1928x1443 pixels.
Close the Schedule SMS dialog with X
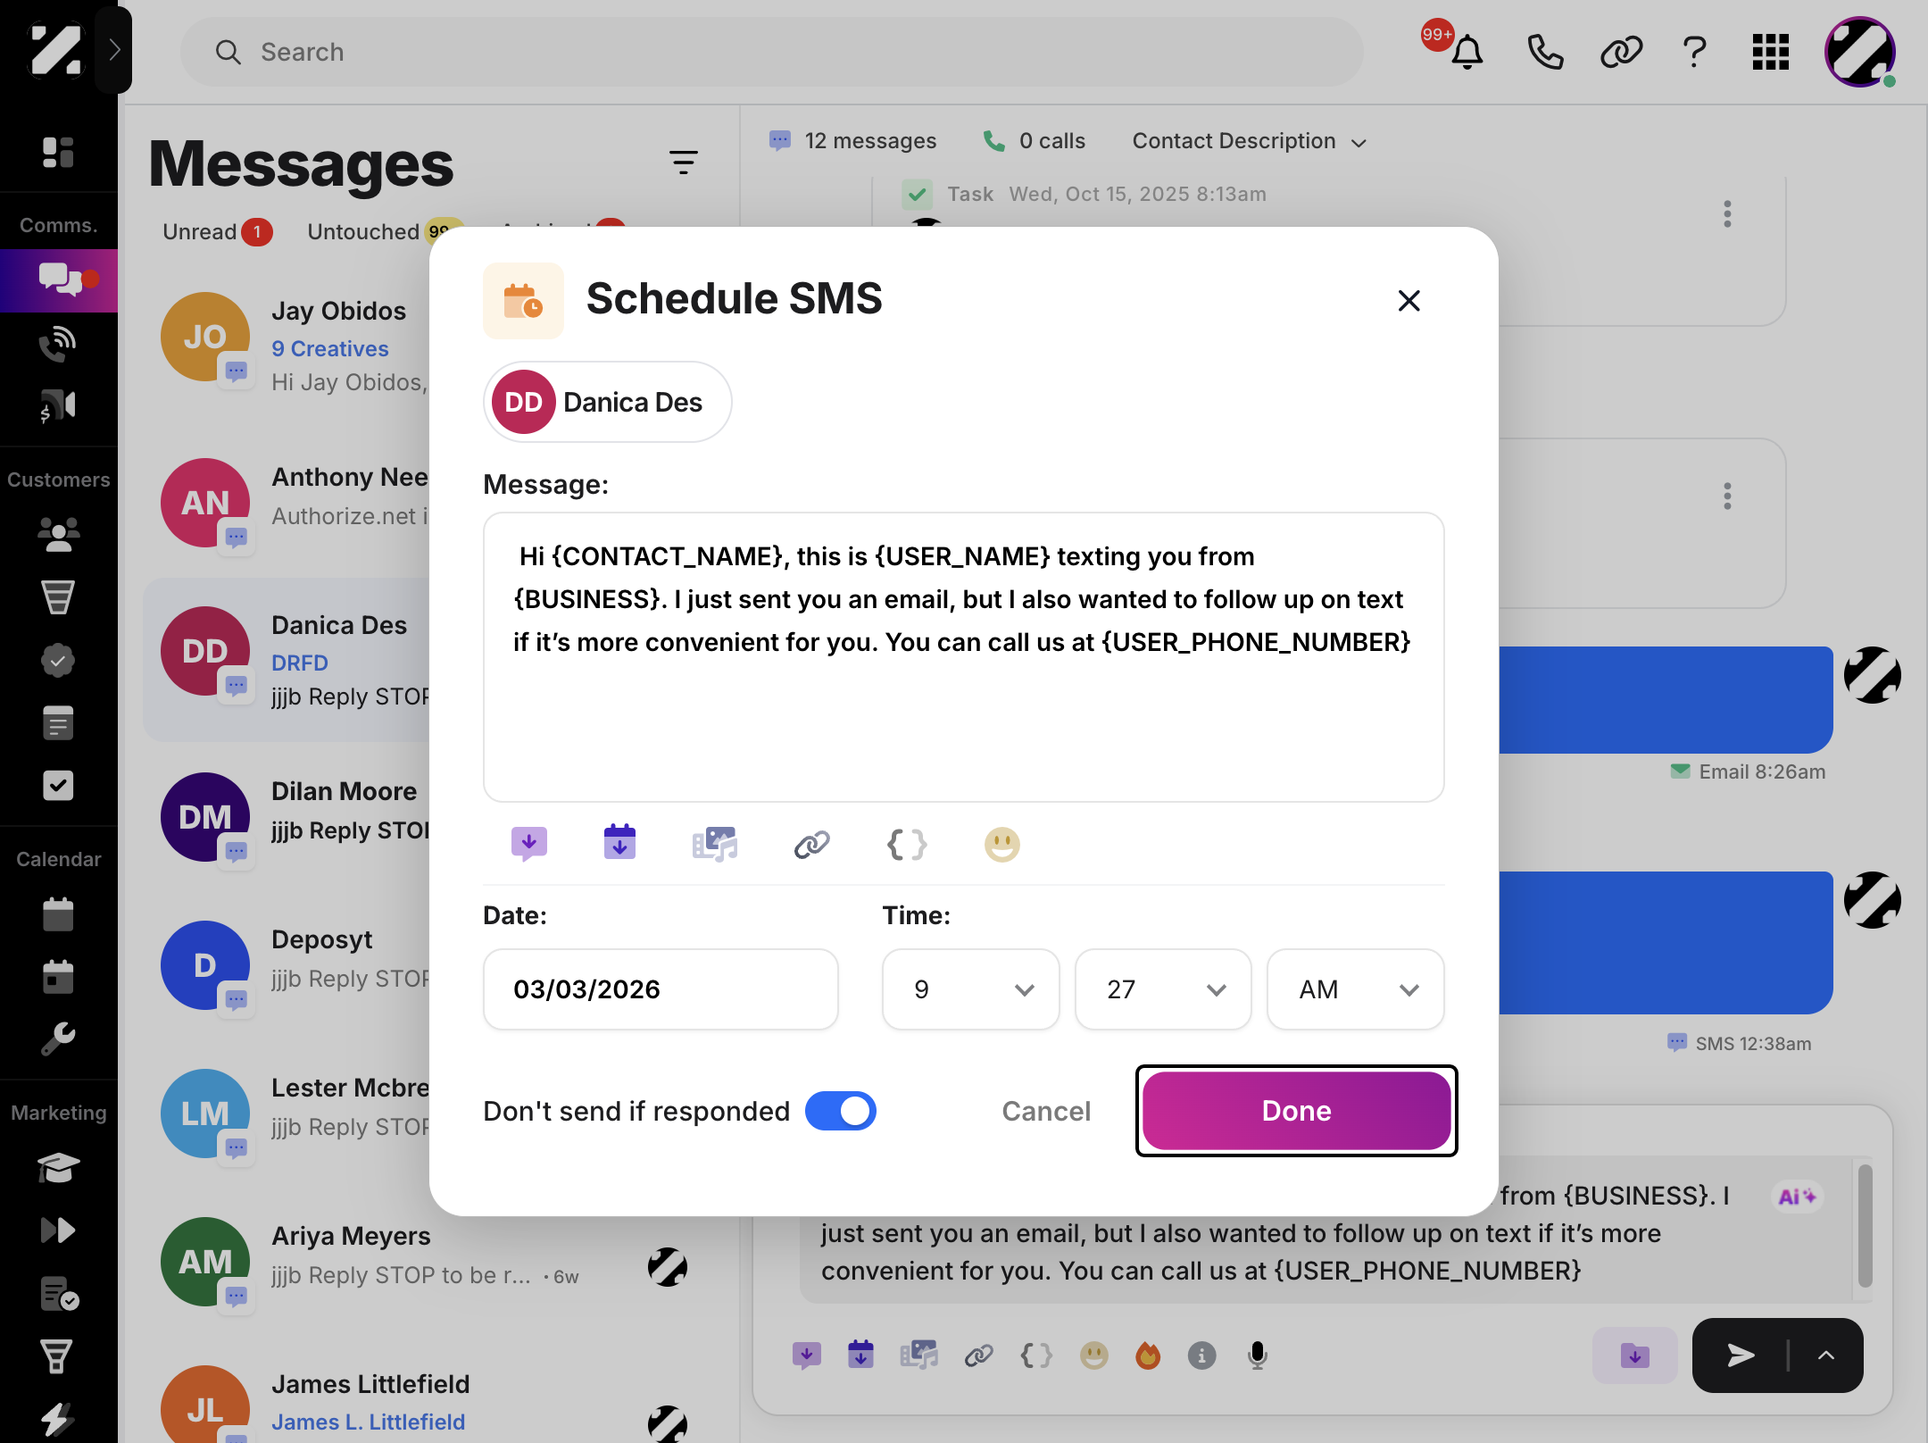coord(1409,301)
